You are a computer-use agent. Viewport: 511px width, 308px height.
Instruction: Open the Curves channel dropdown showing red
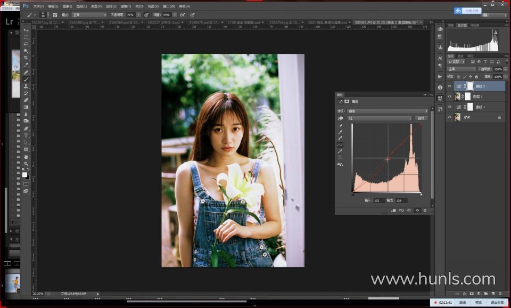(380, 118)
